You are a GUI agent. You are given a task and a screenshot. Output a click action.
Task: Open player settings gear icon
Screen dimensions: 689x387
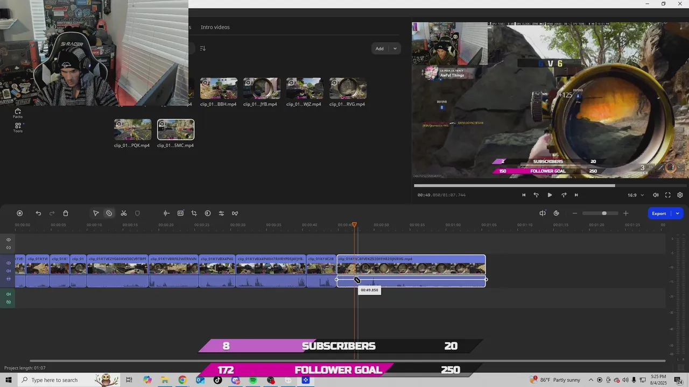pos(680,195)
